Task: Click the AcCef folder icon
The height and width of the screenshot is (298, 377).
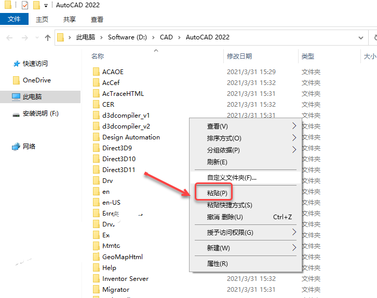Action: click(96, 82)
